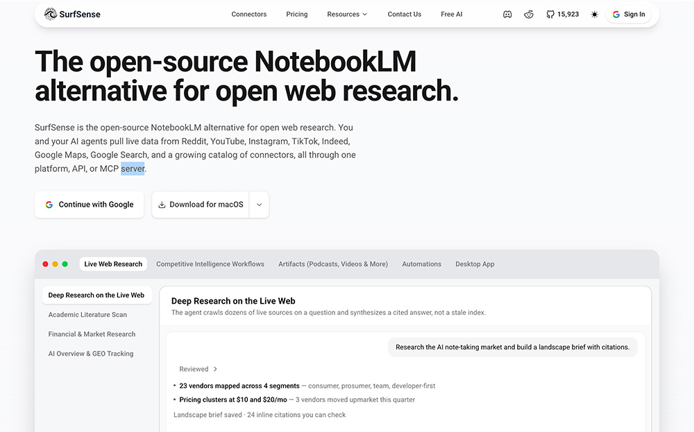The width and height of the screenshot is (694, 432).
Task: Expand the Resources dropdown menu
Action: pos(347,14)
